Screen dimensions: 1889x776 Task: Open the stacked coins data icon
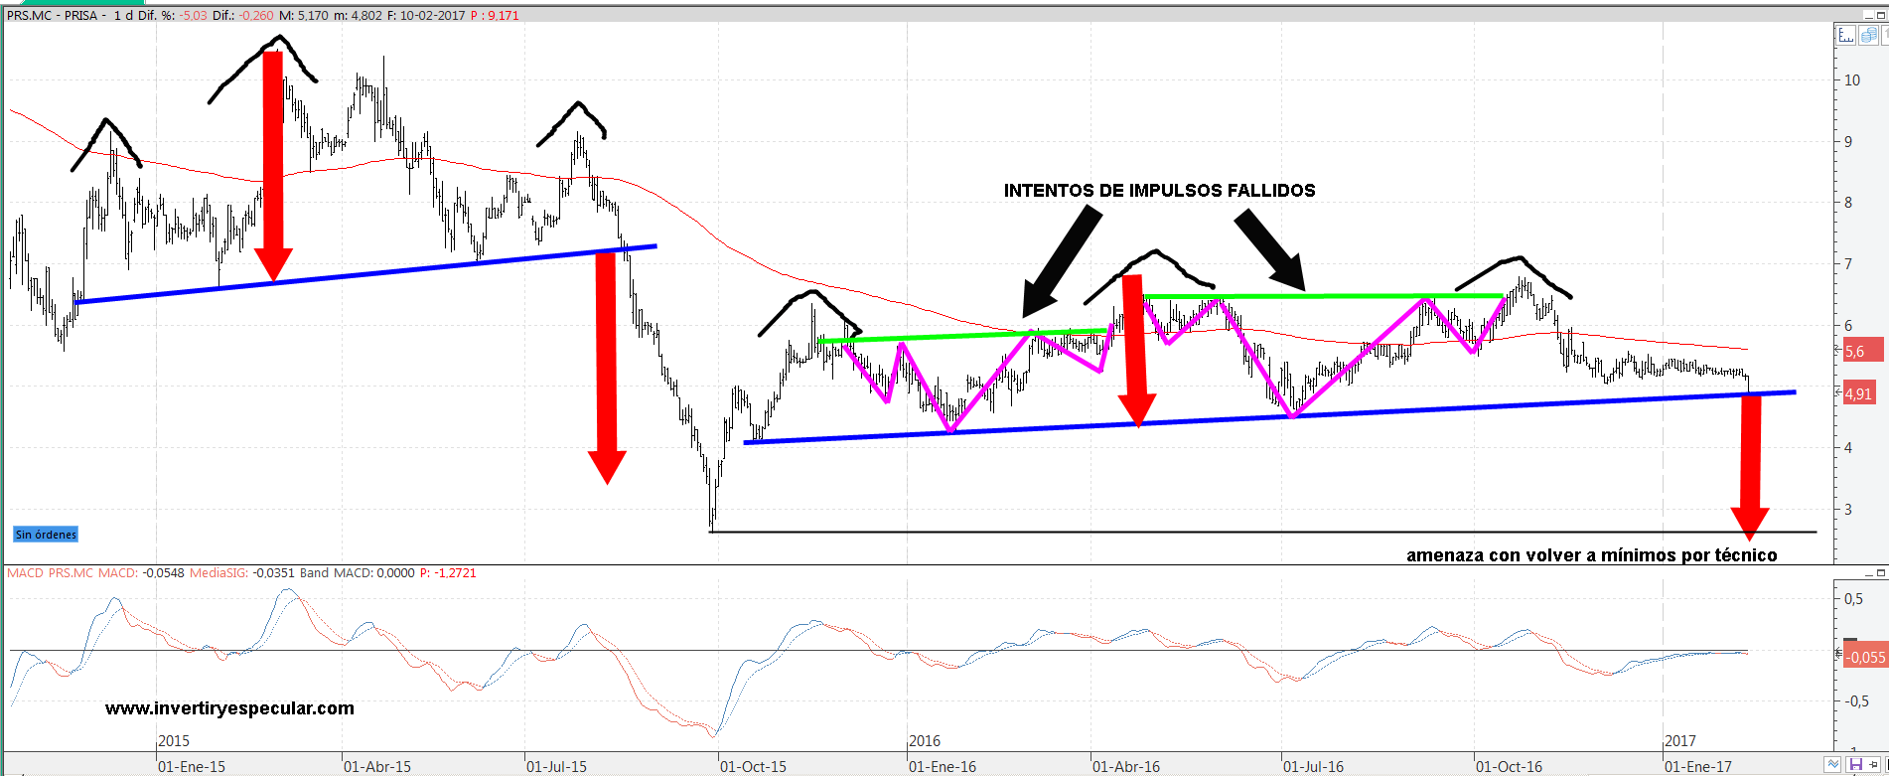pos(1868,36)
